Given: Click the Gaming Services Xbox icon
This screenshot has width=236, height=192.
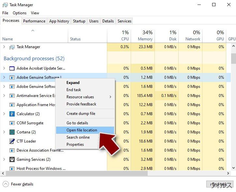Looking at the screenshot, I should 12,159.
